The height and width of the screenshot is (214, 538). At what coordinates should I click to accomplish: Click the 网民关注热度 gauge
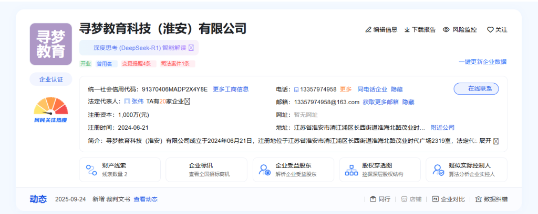[x=51, y=110]
